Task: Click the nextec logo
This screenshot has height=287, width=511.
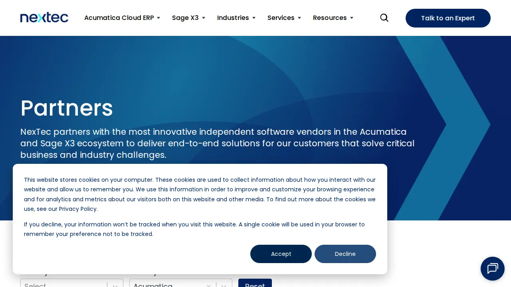Action: pos(44,18)
